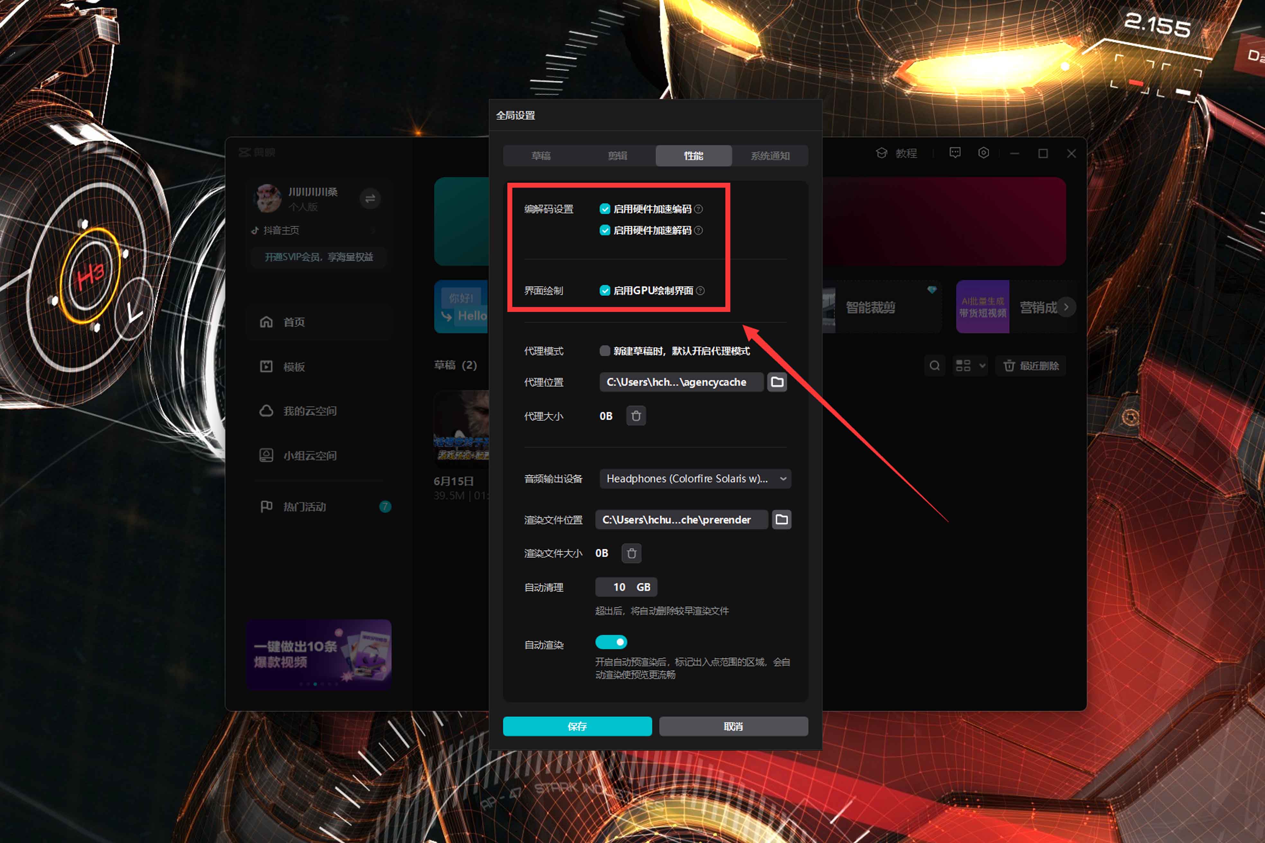Turn off the 自动渲染 toggle switch
This screenshot has width=1265, height=843.
(611, 642)
